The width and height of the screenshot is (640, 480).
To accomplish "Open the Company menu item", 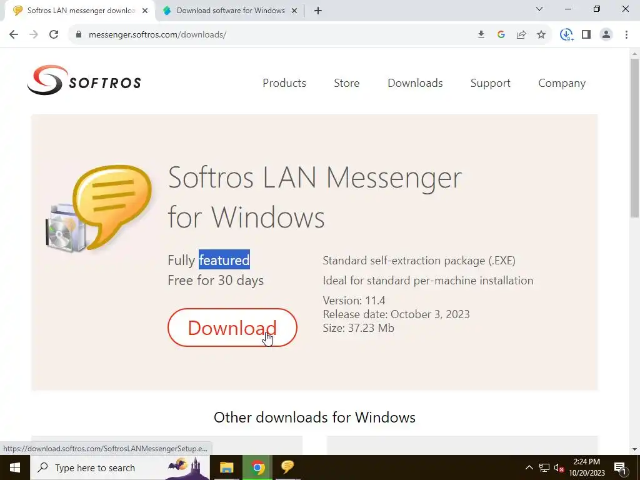I will coord(562,83).
